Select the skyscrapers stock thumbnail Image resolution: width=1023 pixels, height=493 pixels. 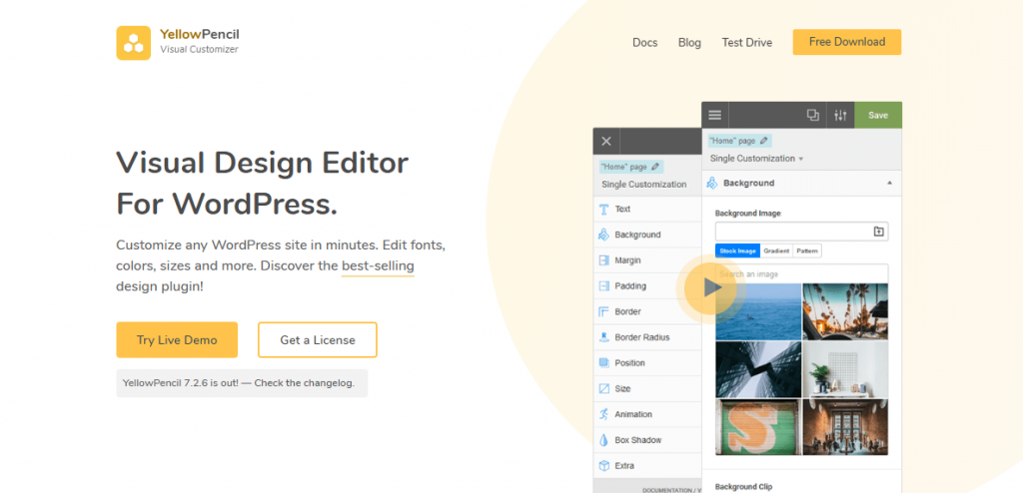point(758,369)
